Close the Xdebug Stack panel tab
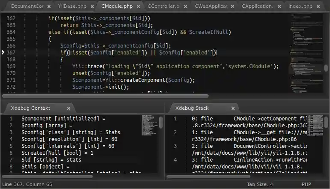Screen dimensions: 330x189 (233, 108)
